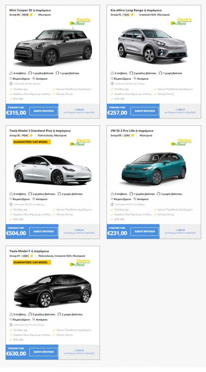
Task: Book the Mini Cooper SE for €315,00
Action: point(44,111)
